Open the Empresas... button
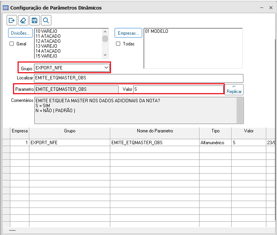 click(x=128, y=33)
